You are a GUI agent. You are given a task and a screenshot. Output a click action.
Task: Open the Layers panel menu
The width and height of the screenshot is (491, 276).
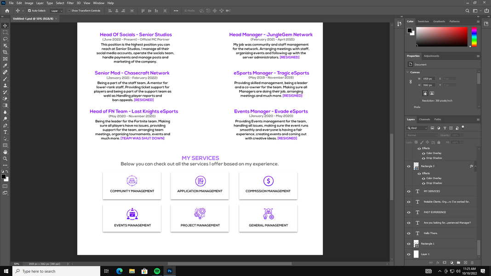click(x=478, y=120)
